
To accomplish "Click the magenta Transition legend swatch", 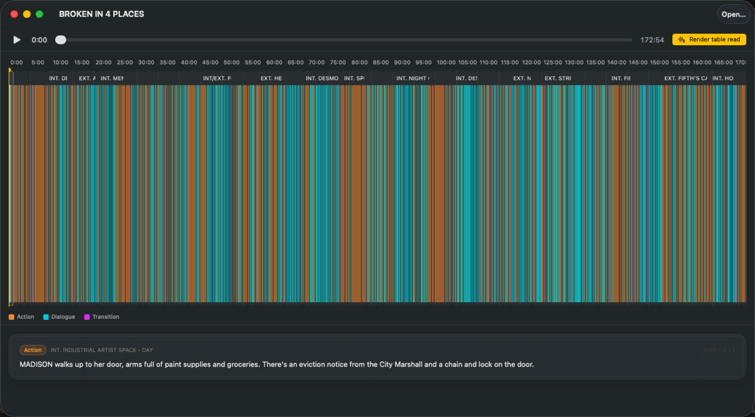I will pyautogui.click(x=87, y=317).
